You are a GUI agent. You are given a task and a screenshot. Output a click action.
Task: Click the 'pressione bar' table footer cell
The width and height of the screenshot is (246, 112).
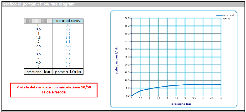pos(38,72)
